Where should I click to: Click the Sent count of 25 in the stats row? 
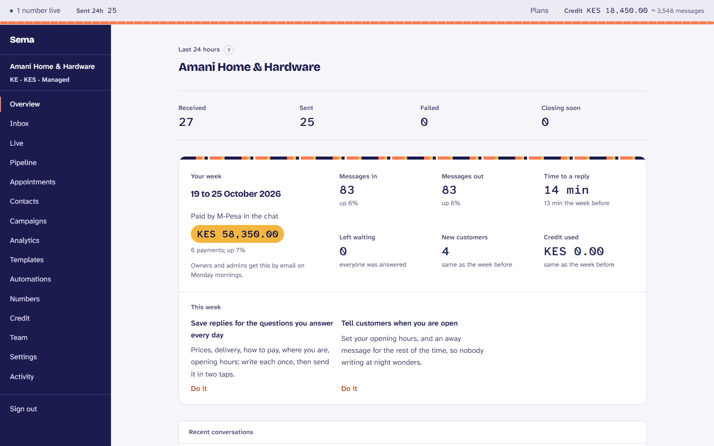307,122
